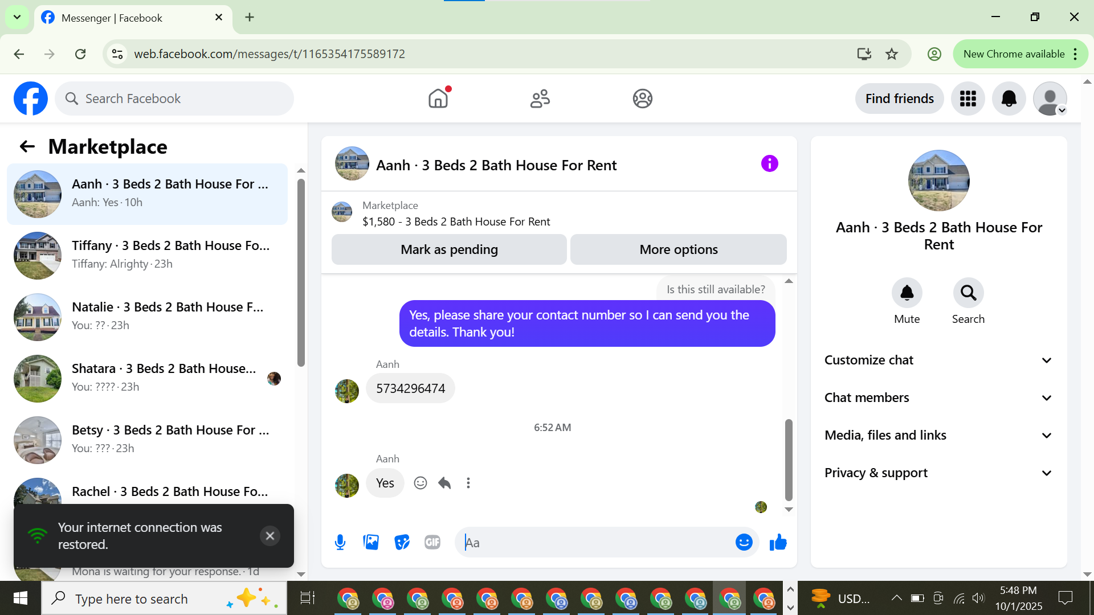This screenshot has width=1094, height=615.
Task: Open the Marketplace listing link for $1,580 house
Action: (456, 222)
